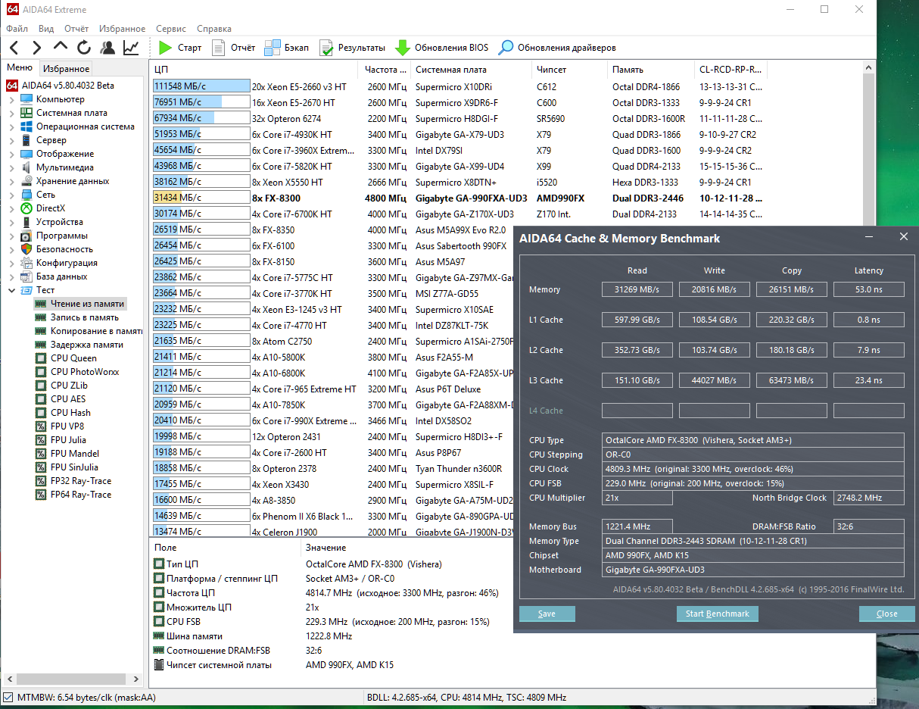This screenshot has width=919, height=709.
Task: Click Обновления BIOS toolbar button
Action: click(442, 48)
